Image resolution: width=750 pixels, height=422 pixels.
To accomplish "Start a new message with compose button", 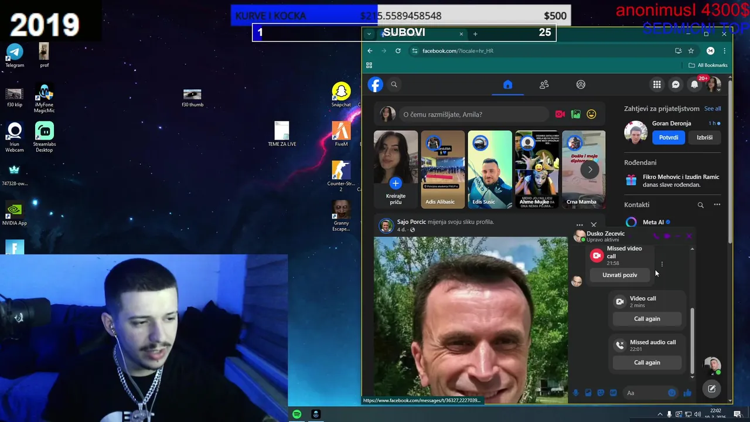I will point(711,389).
